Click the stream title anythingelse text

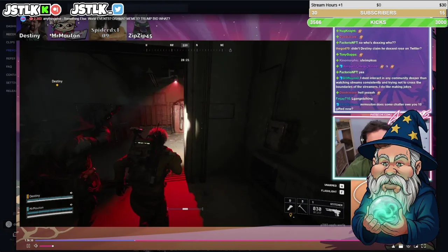point(107,19)
